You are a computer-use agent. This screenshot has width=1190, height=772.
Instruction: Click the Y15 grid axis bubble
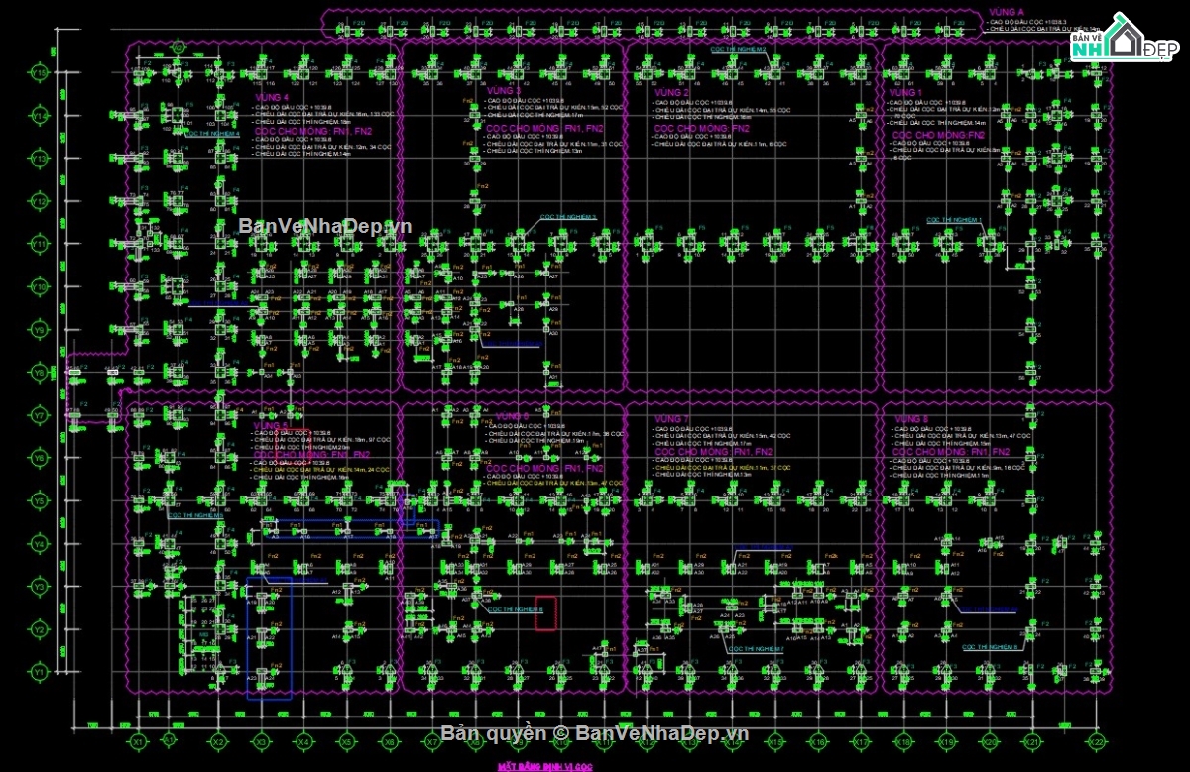(x=40, y=73)
